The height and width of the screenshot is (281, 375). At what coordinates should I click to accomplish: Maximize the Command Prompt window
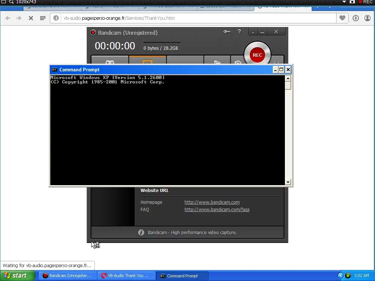(281, 70)
